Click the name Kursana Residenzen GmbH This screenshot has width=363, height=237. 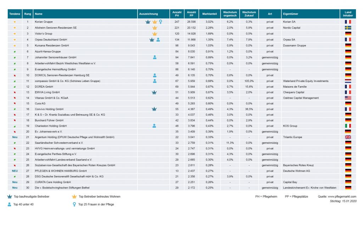(x=52, y=45)
